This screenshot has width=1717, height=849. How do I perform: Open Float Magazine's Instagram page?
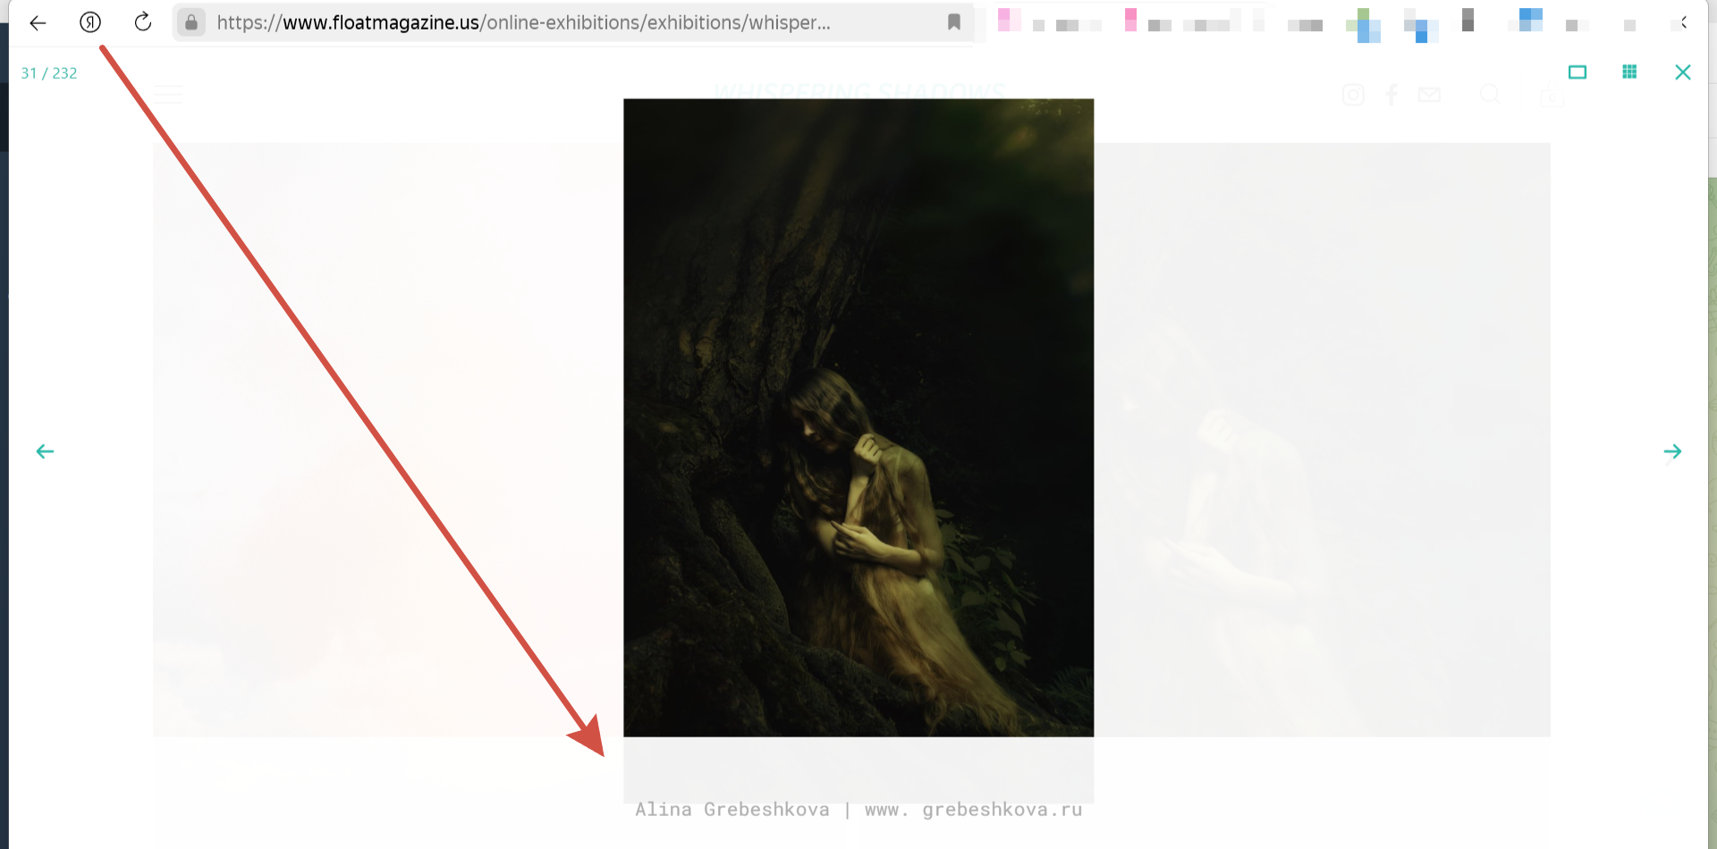point(1353,95)
